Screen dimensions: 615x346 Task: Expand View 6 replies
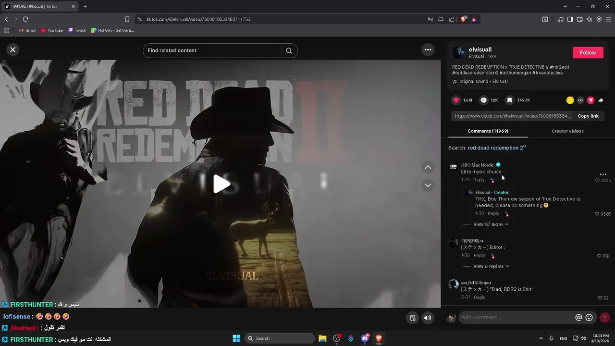pos(491,266)
